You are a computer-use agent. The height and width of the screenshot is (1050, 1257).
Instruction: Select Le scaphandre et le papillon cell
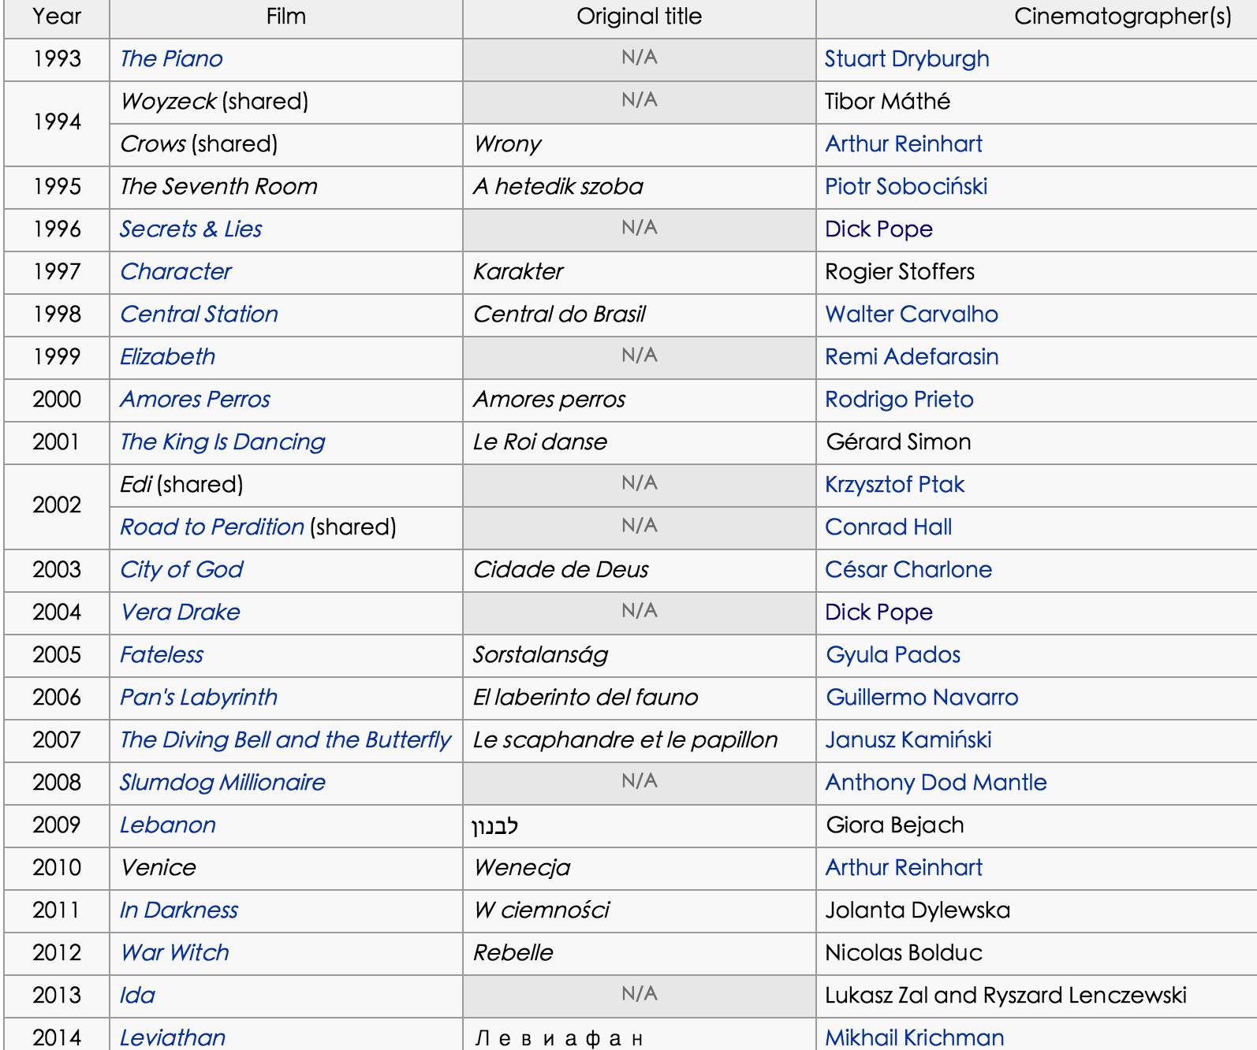639,740
